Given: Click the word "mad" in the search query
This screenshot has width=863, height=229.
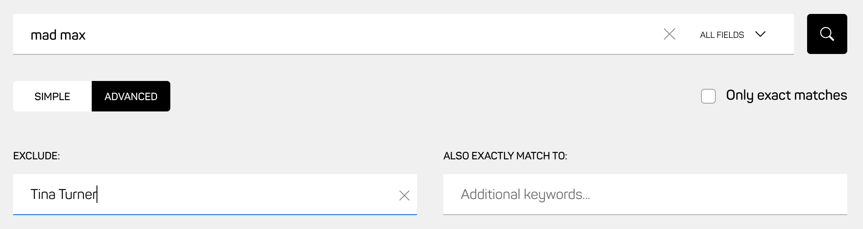Looking at the screenshot, I should tap(44, 35).
